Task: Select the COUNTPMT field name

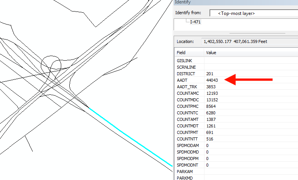Action: [187, 132]
